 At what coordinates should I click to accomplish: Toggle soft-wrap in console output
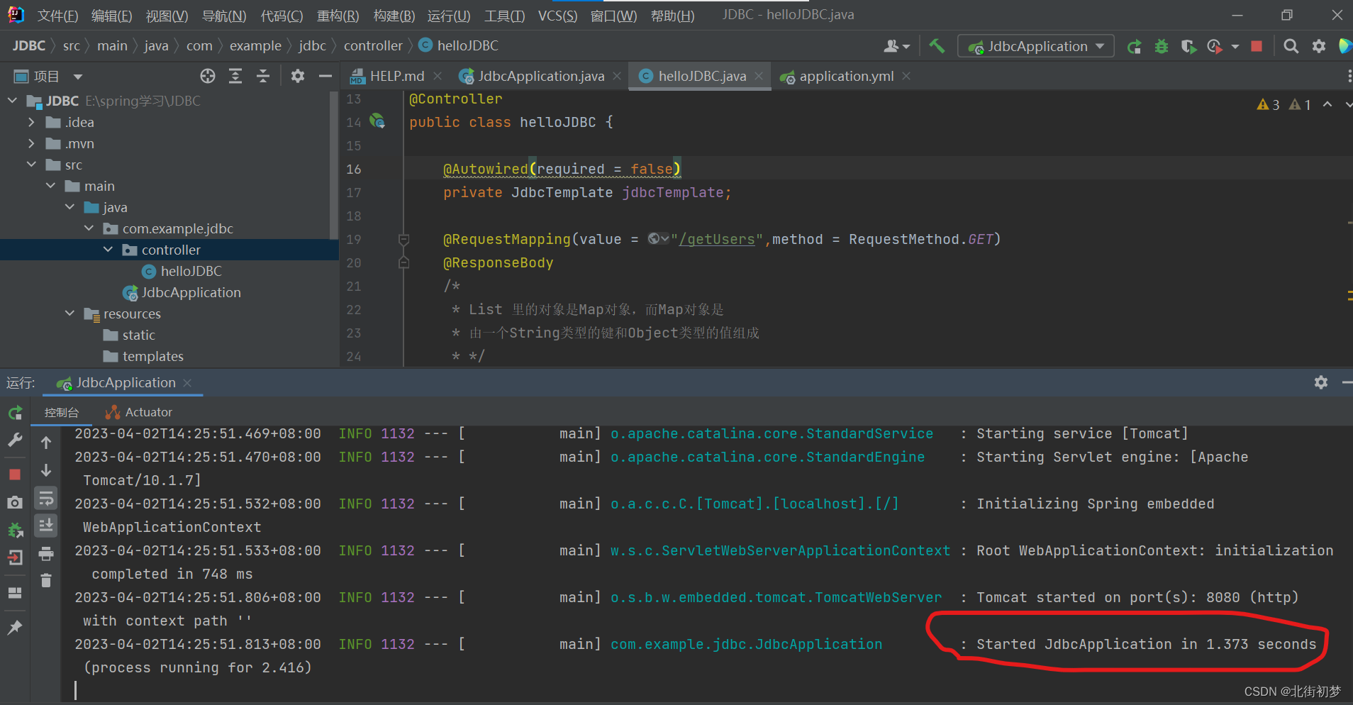coord(46,497)
